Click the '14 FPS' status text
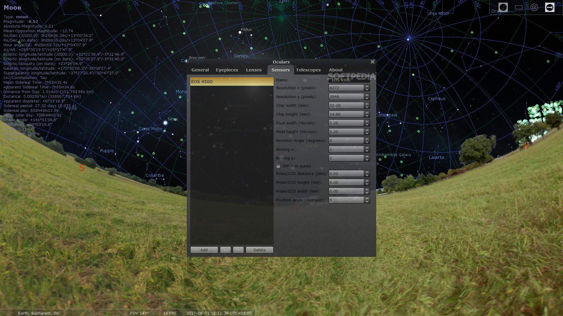The height and width of the screenshot is (316, 563). point(170,313)
